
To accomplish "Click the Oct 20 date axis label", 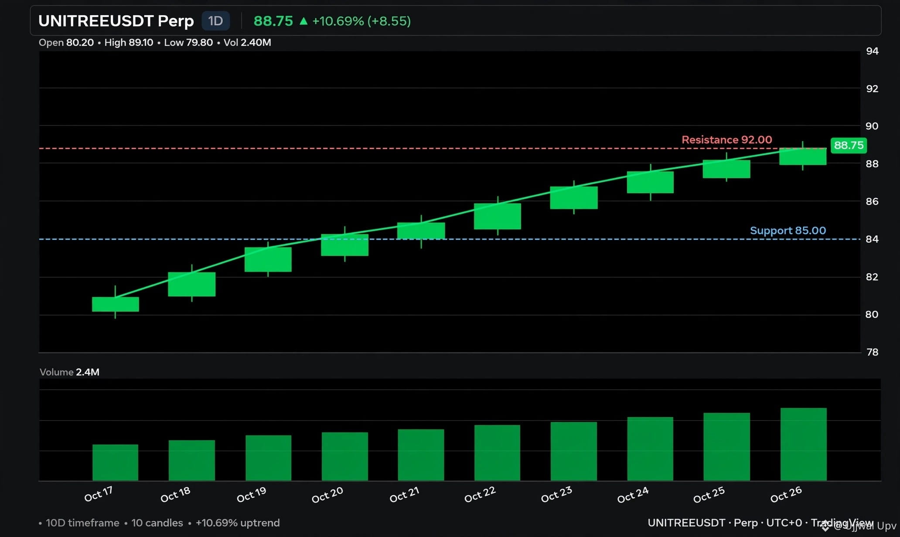I will click(327, 495).
